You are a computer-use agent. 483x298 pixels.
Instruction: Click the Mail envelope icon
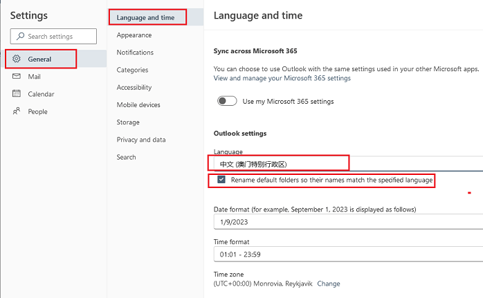point(17,77)
